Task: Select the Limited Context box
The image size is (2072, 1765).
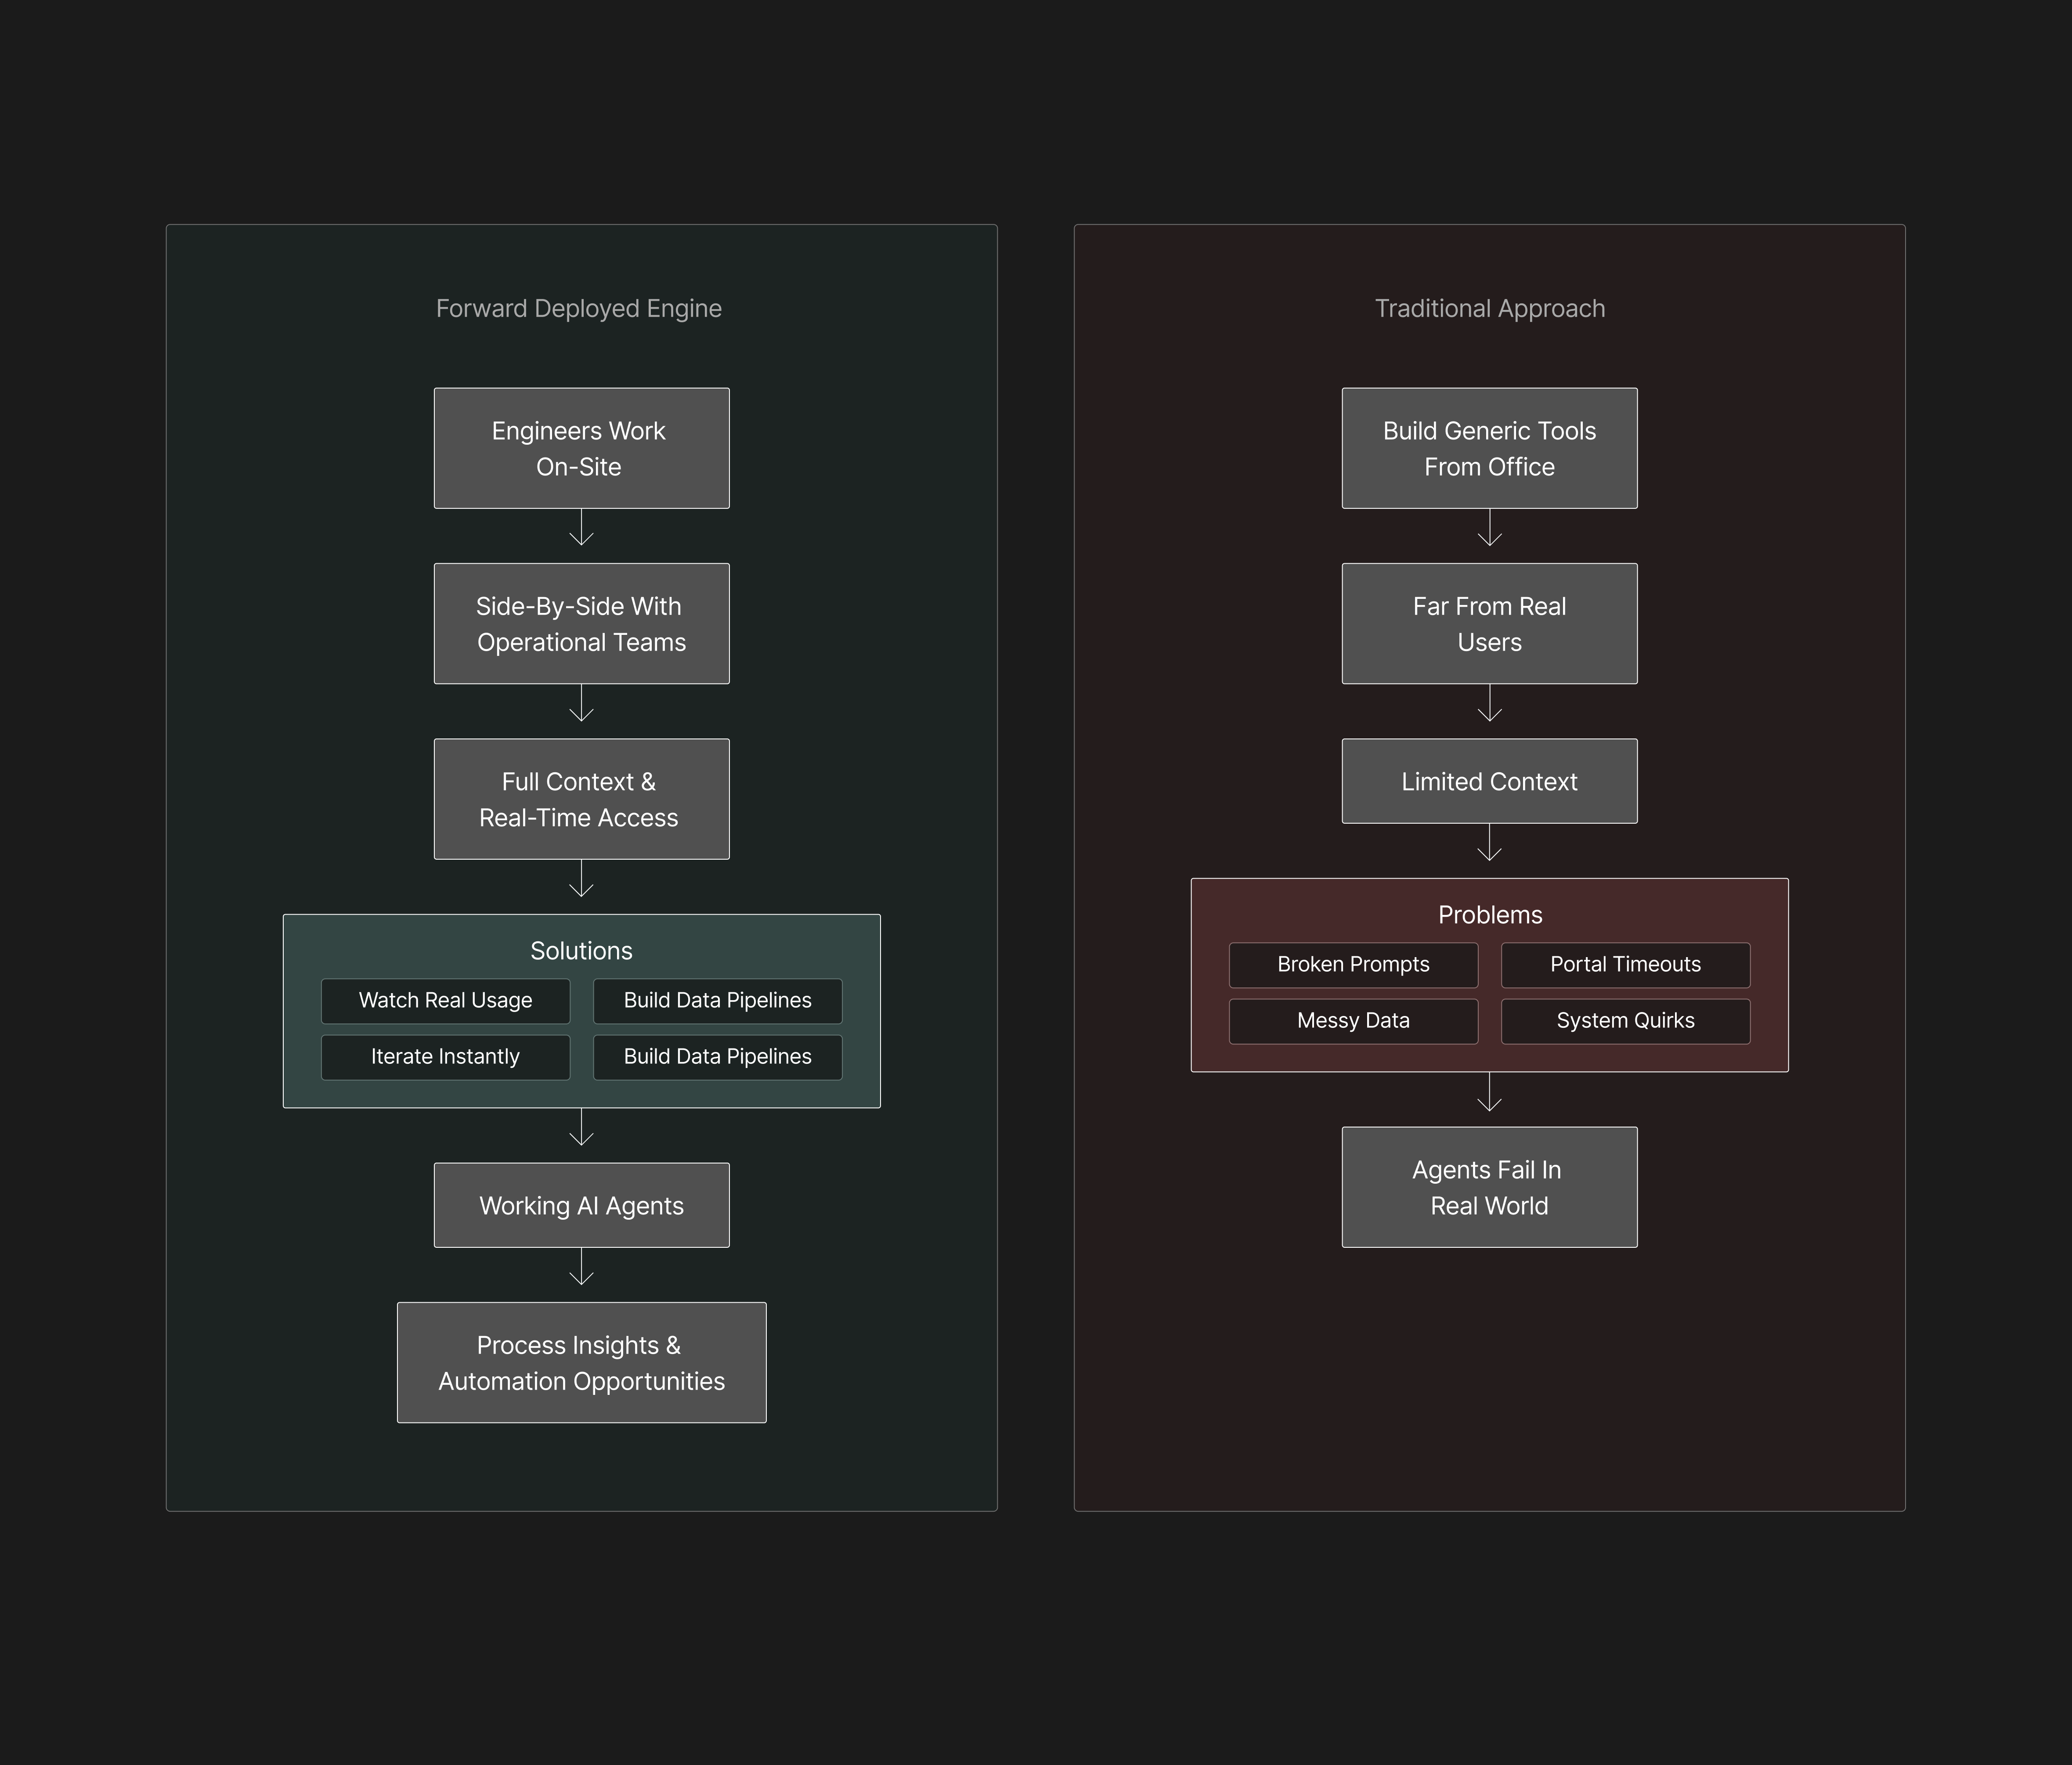Action: point(1489,781)
